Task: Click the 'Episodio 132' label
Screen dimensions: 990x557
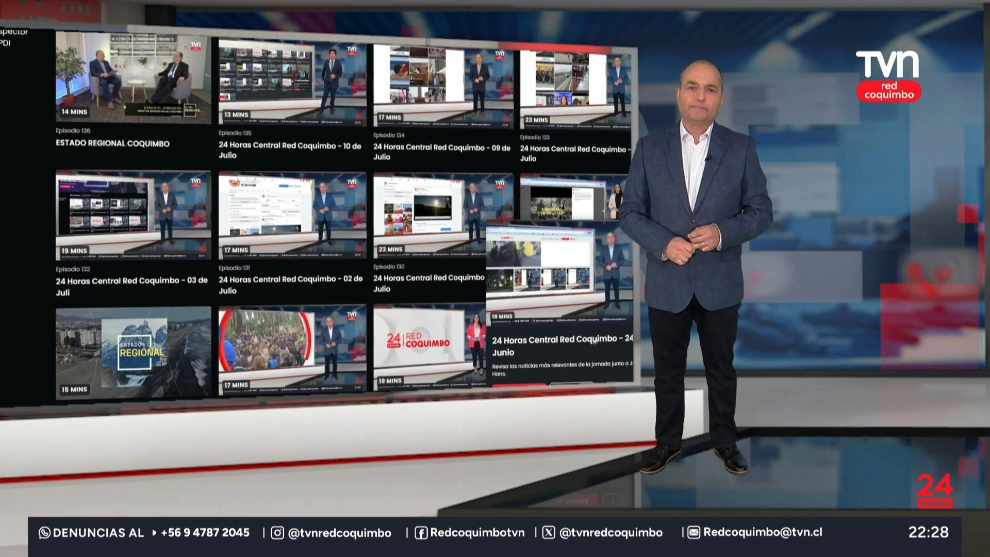Action: click(73, 269)
